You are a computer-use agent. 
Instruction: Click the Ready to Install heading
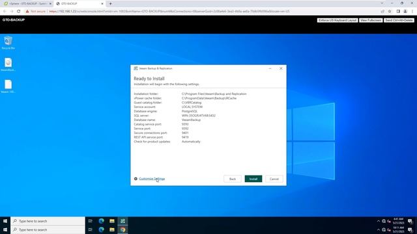pos(149,79)
